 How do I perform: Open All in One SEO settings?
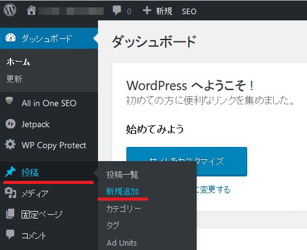click(49, 103)
